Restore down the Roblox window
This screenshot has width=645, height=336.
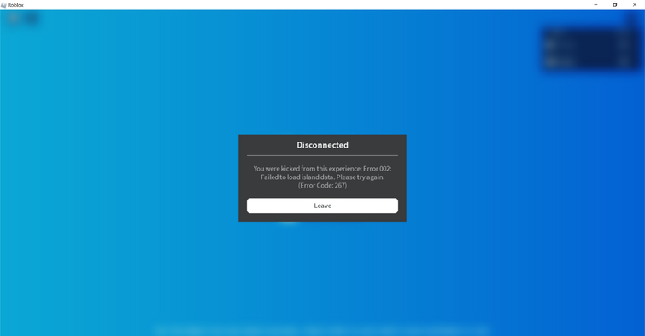click(615, 5)
